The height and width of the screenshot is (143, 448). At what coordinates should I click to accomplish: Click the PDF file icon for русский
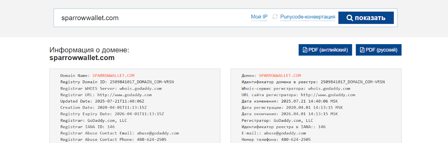click(x=362, y=50)
